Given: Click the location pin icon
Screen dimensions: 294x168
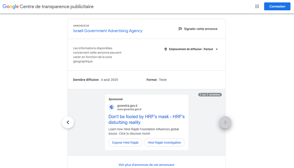Looking at the screenshot, I should [166, 49].
